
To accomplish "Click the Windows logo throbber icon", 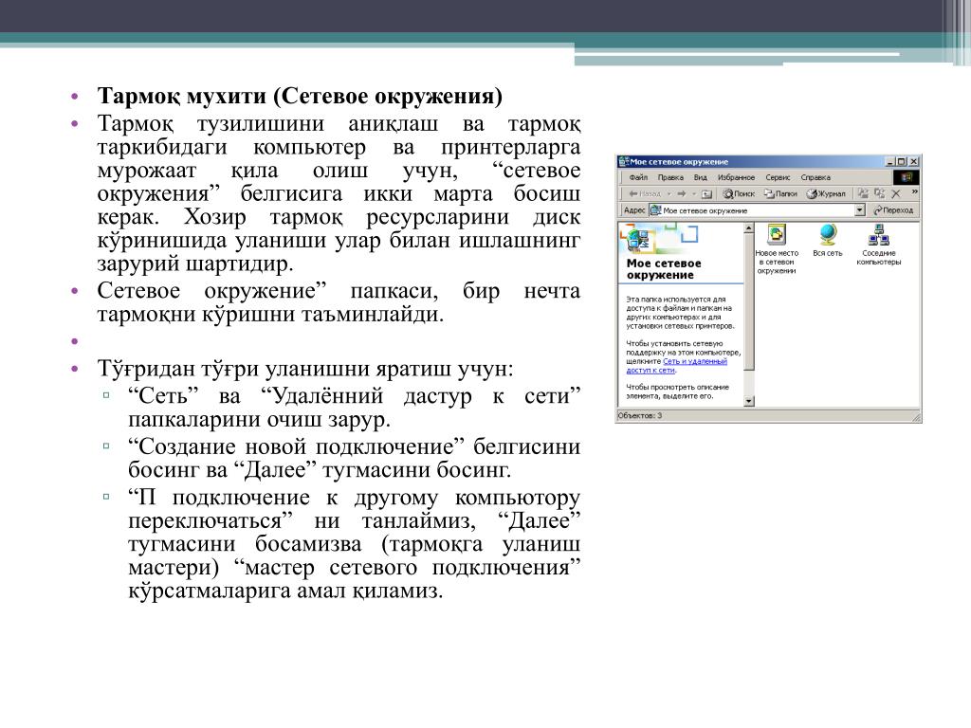I will pyautogui.click(x=906, y=177).
